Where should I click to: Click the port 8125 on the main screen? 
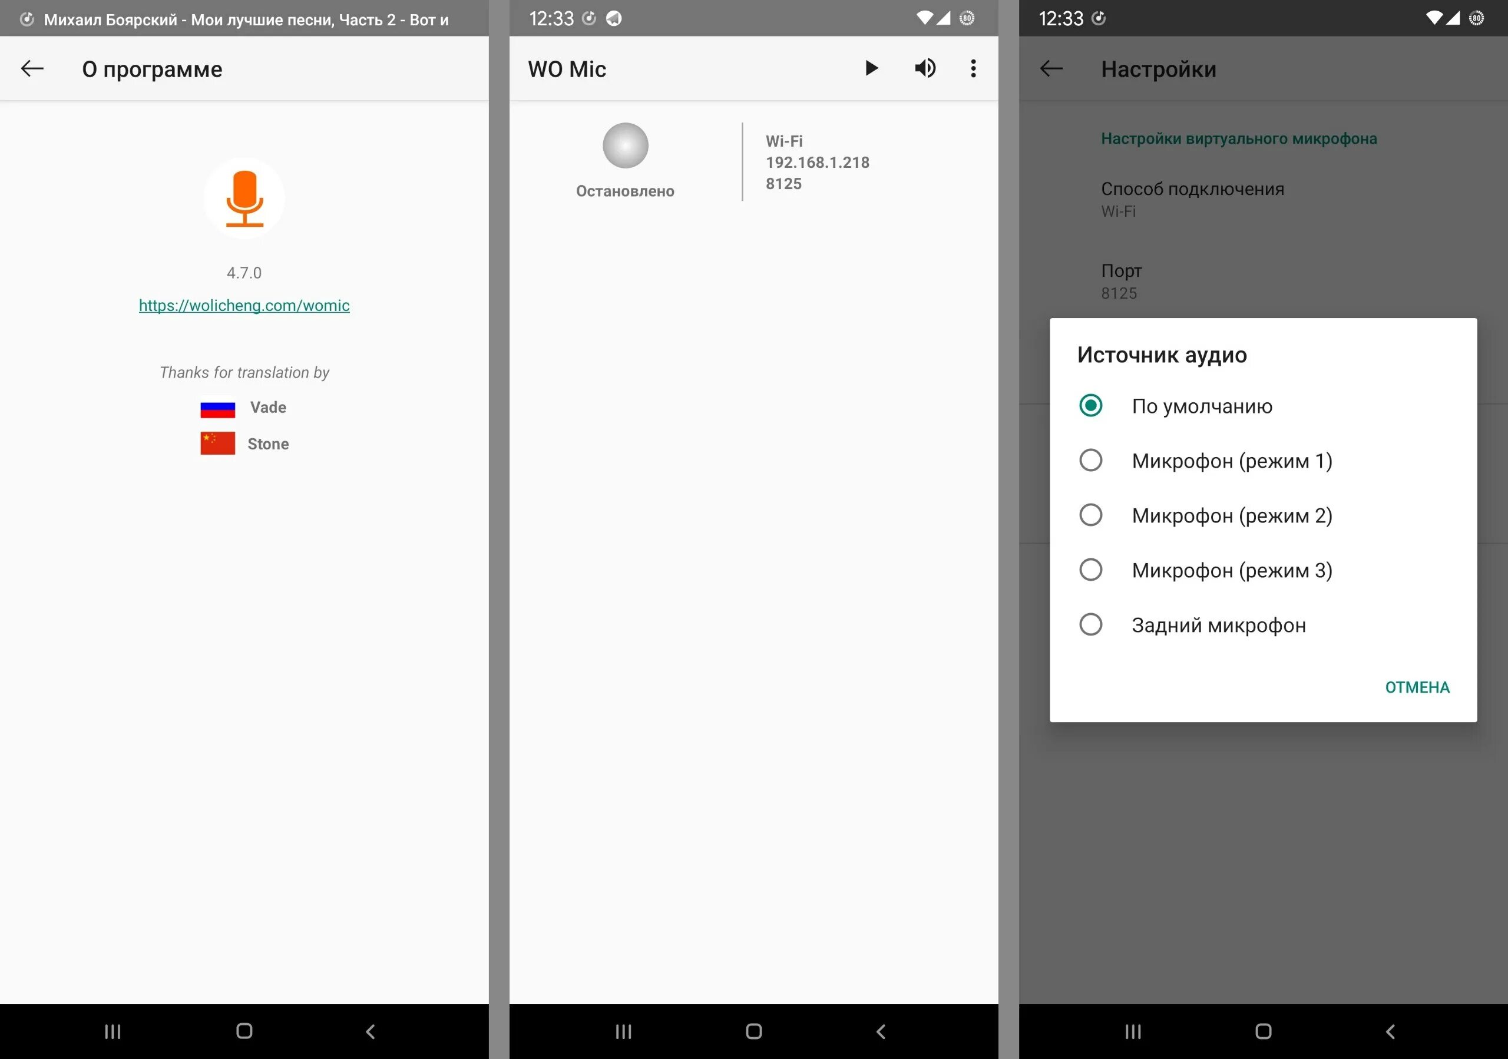coord(783,184)
